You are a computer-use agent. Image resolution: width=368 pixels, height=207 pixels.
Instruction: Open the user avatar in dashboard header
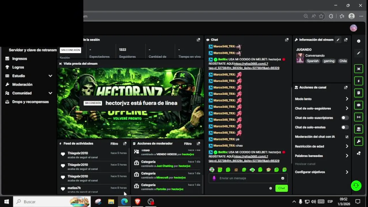[353, 28]
